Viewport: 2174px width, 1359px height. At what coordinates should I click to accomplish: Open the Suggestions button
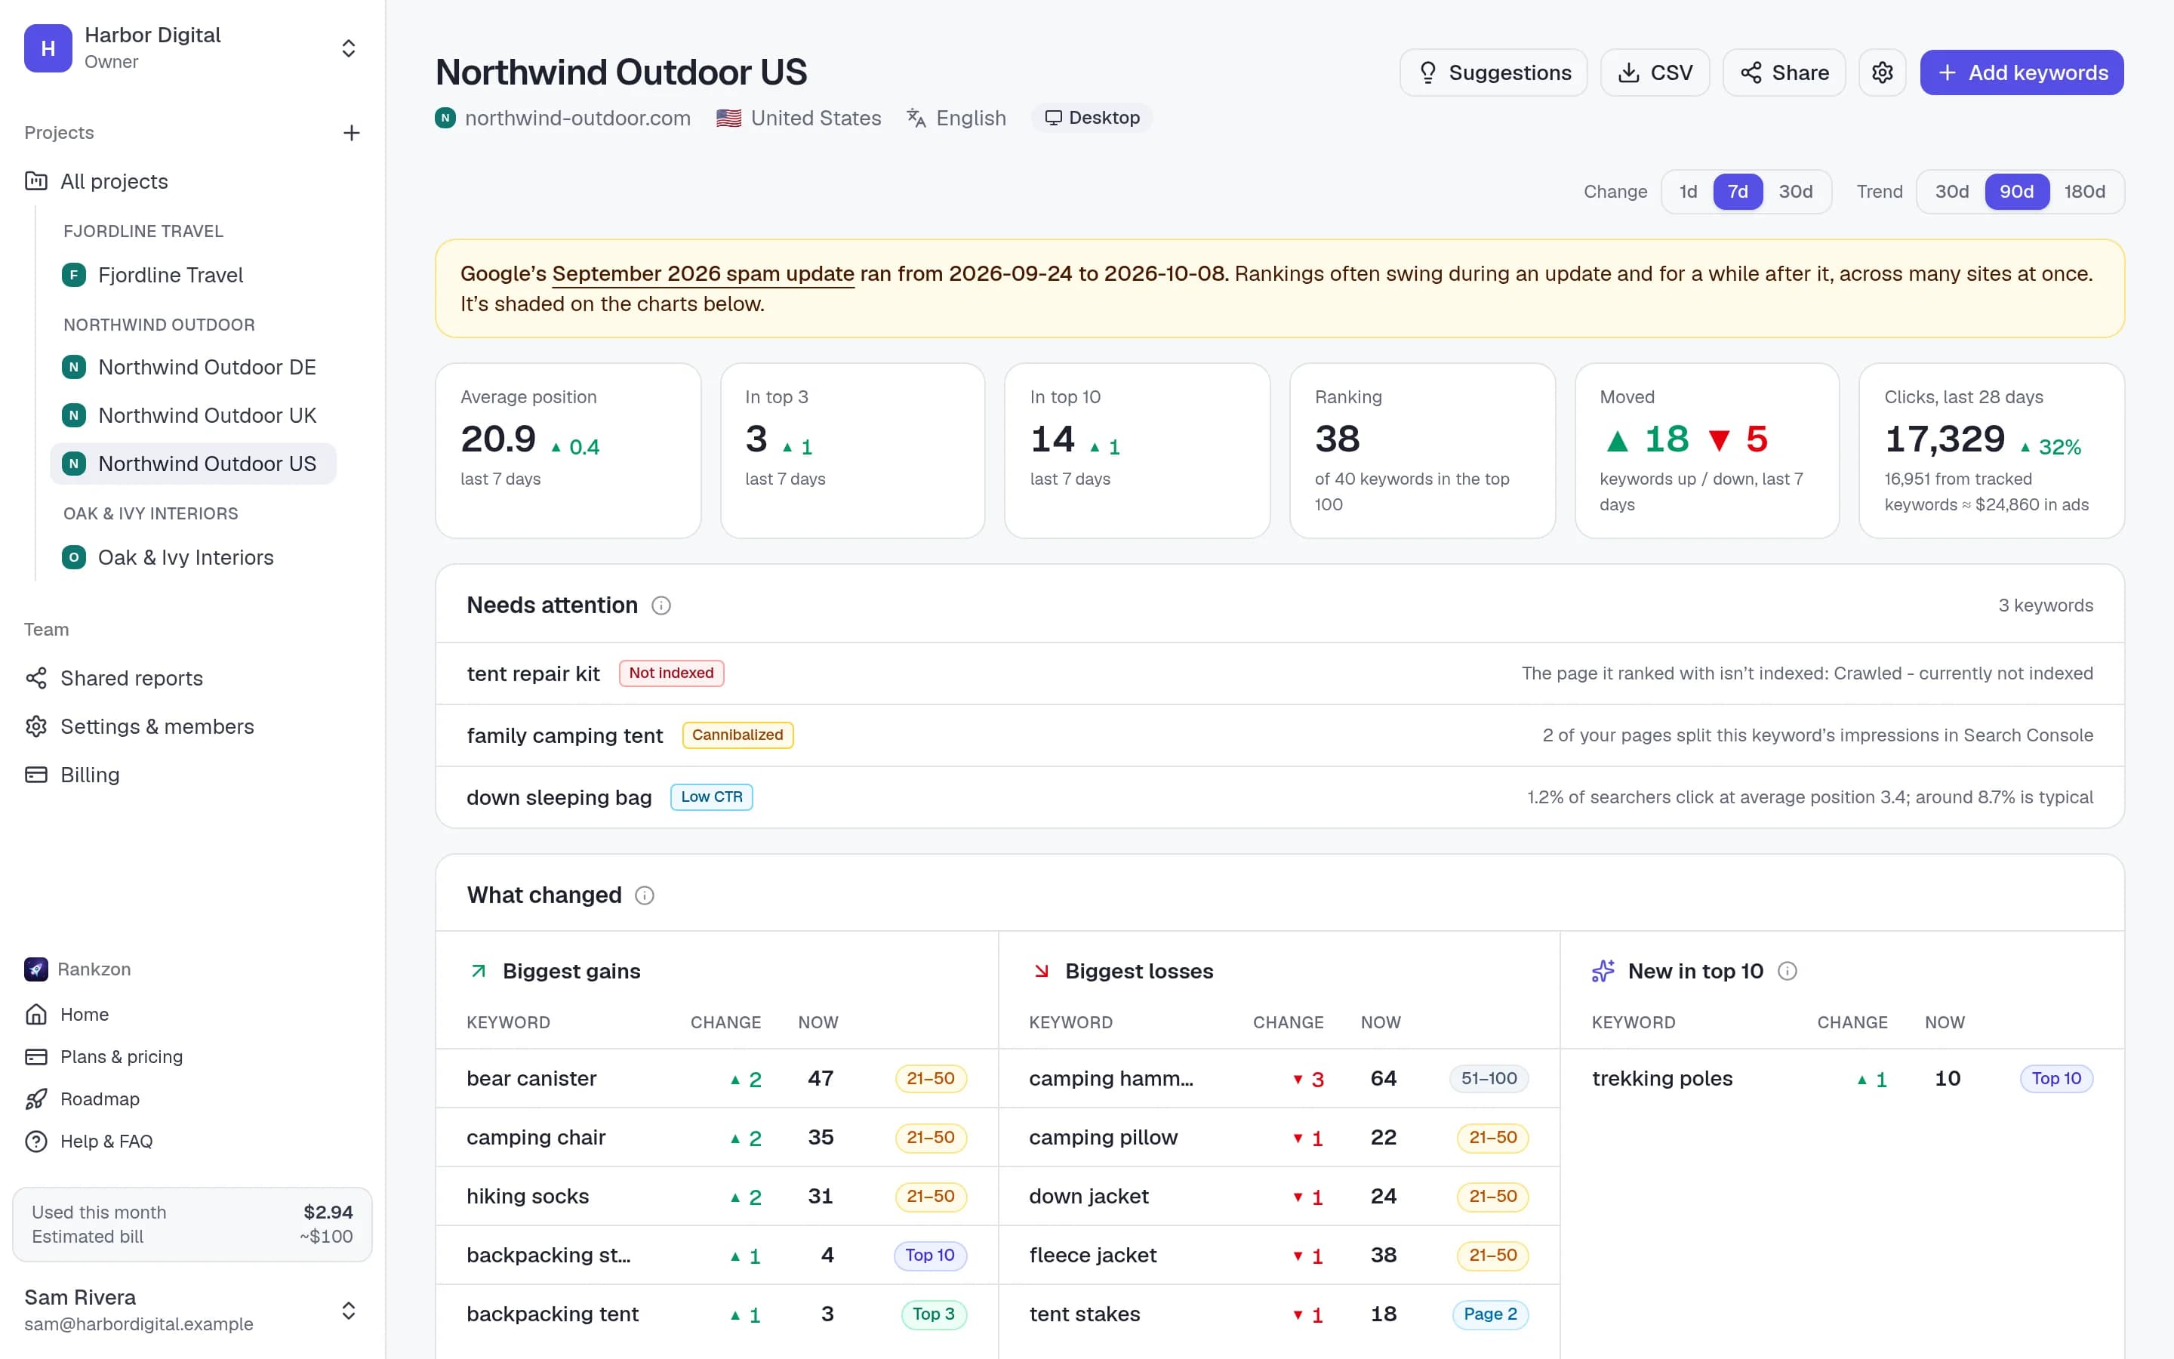(1493, 72)
